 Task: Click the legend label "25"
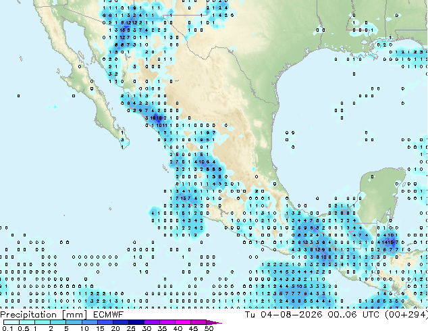pos(131,328)
